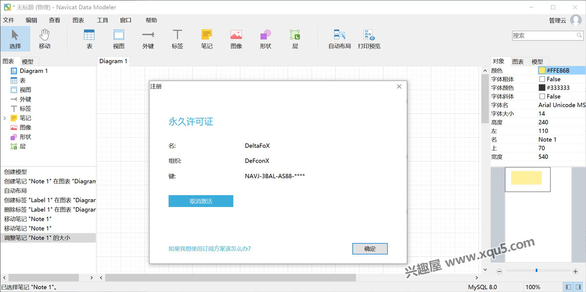The image size is (586, 292).
Task: Select 标签 node in left tree
Action: coord(25,108)
